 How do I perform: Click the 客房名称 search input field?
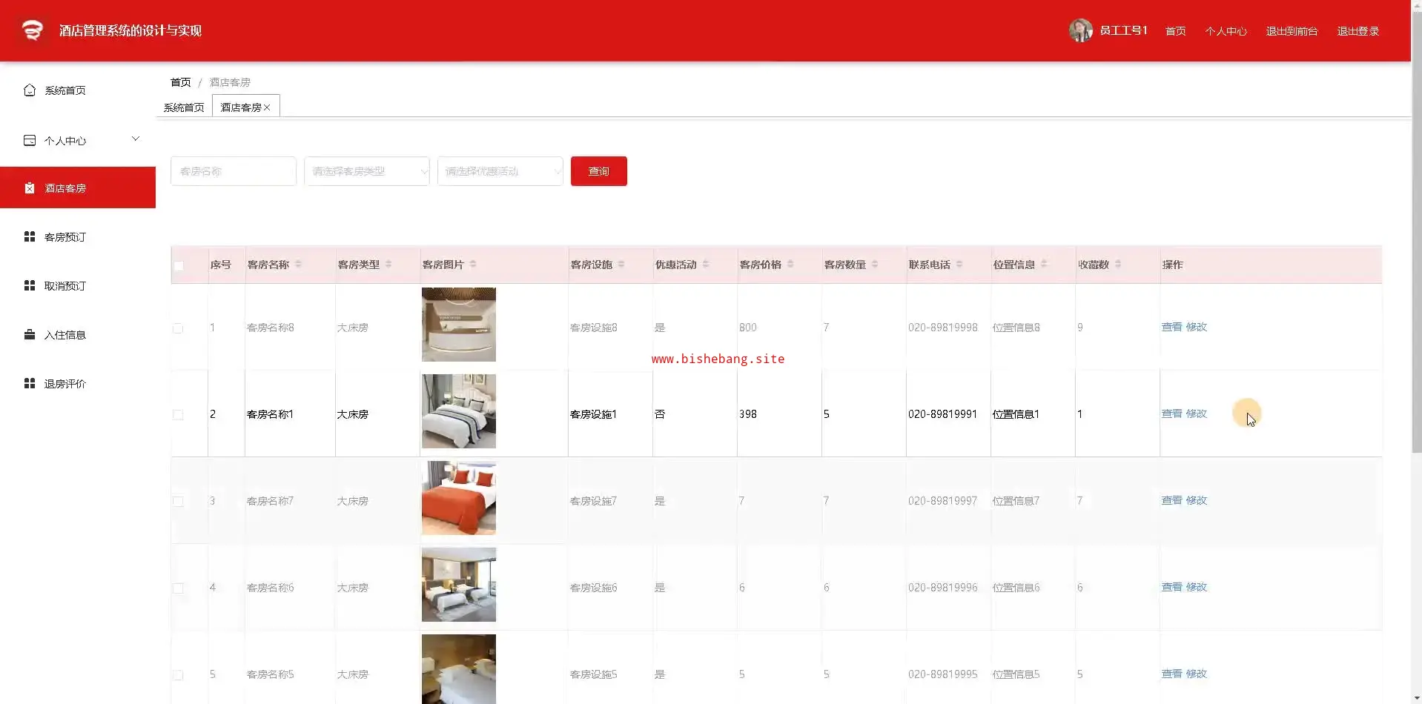pos(234,171)
